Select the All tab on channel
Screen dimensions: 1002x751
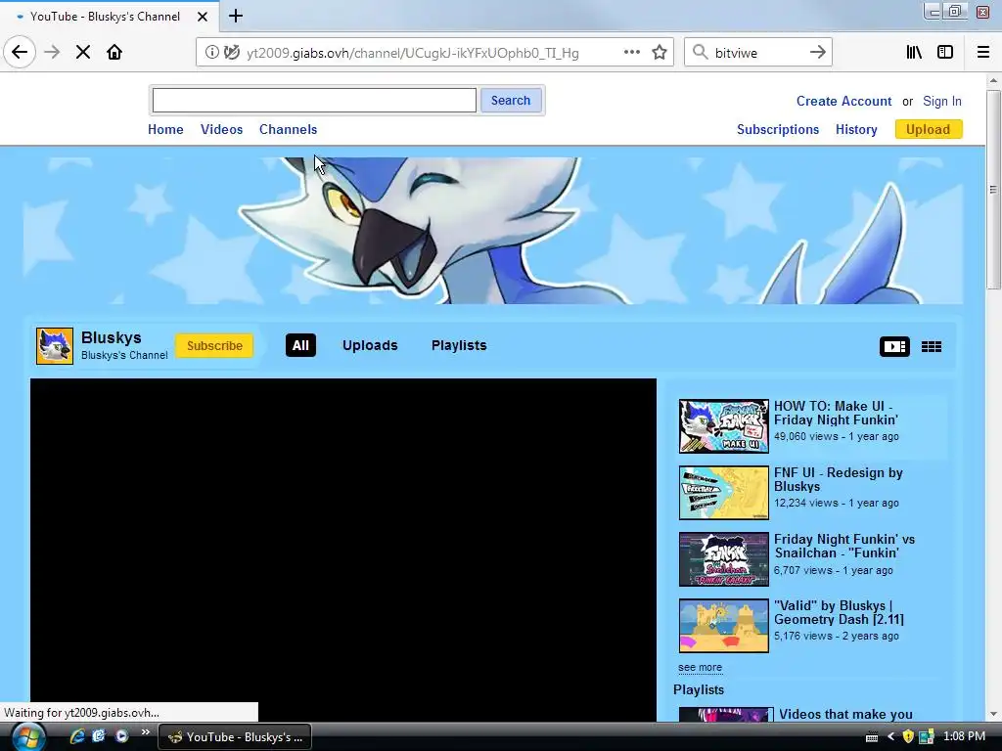pos(300,345)
